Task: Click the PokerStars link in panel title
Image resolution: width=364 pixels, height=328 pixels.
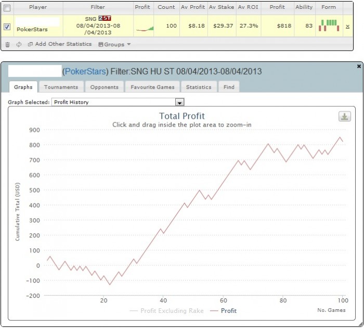Action: pos(85,71)
